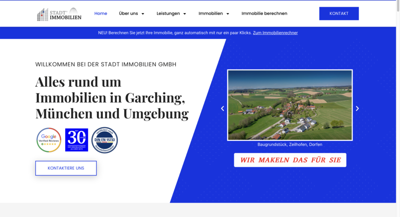Viewport: 400px width, 217px height.
Task: Click text WILLKOMMEN BEI DER STADT IMMOBILIEN GMBH
Action: click(x=106, y=64)
